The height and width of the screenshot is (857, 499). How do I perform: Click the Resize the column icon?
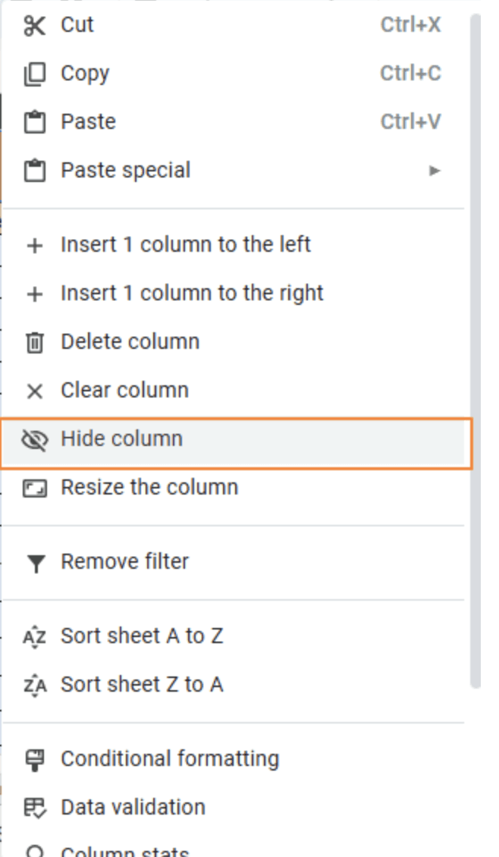point(35,488)
